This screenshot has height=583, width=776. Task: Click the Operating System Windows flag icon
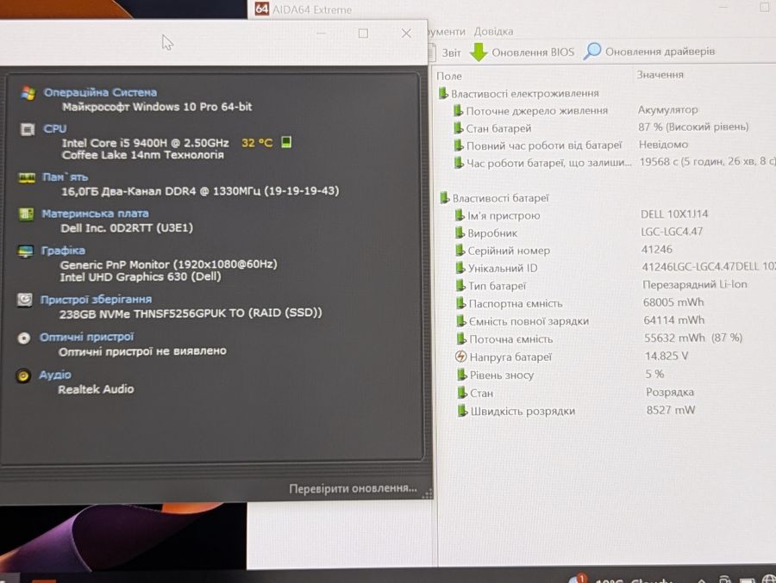coord(28,92)
